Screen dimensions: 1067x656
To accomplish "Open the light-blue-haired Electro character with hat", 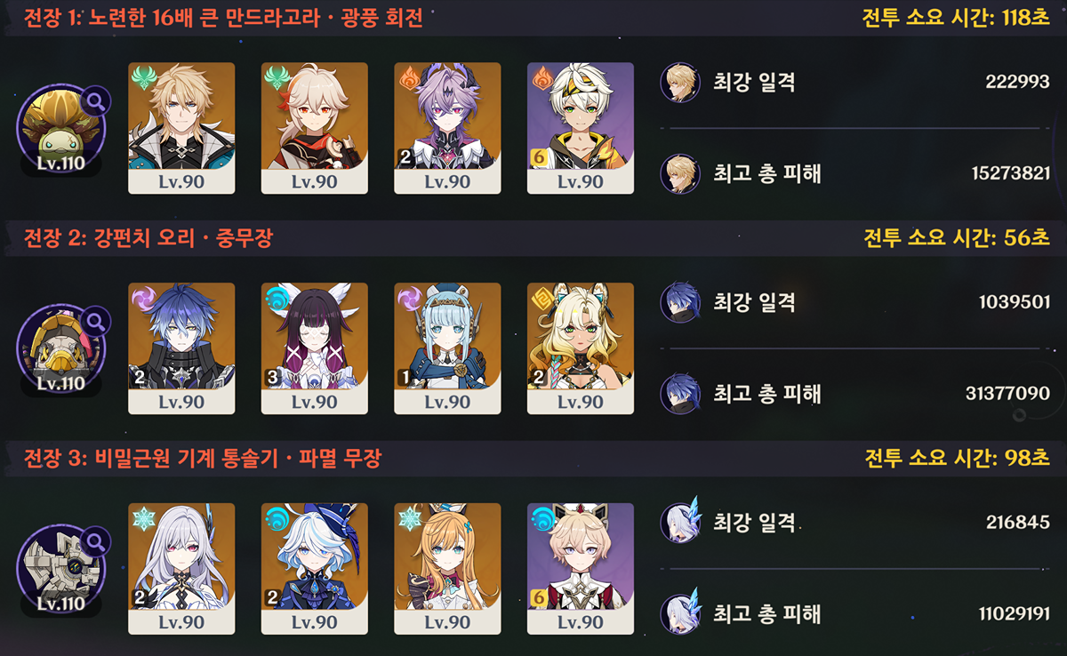I will point(447,348).
